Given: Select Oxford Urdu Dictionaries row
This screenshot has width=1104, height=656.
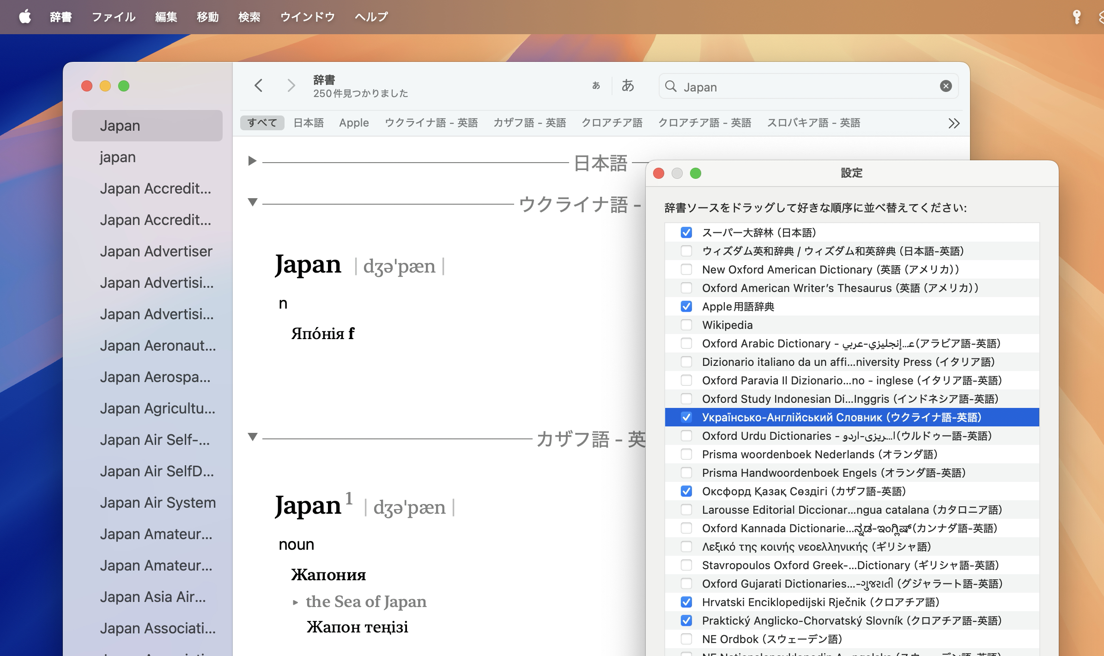Looking at the screenshot, I should coord(852,436).
